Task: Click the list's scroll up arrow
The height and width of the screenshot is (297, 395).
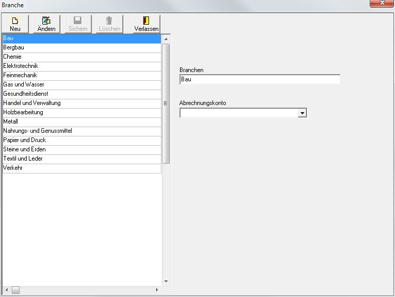Action: click(166, 39)
